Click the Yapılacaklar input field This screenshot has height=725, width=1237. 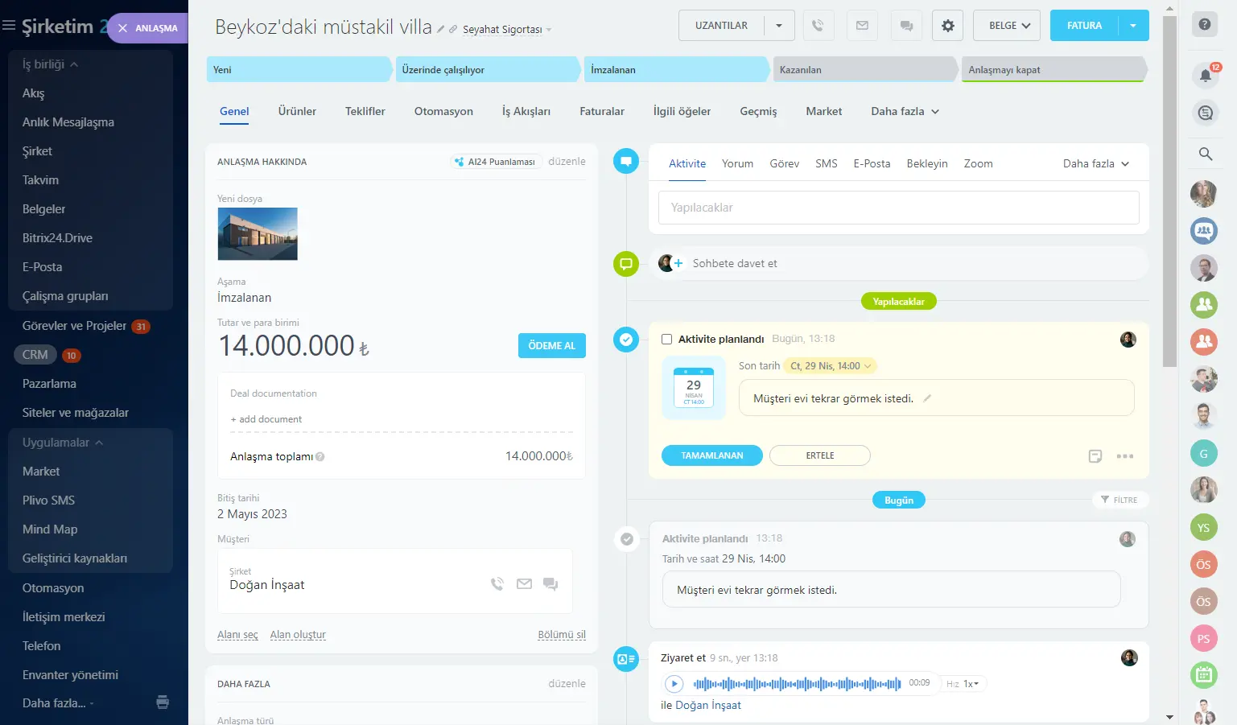tap(898, 208)
